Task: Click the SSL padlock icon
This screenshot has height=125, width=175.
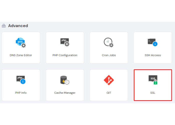Action: tap(153, 80)
